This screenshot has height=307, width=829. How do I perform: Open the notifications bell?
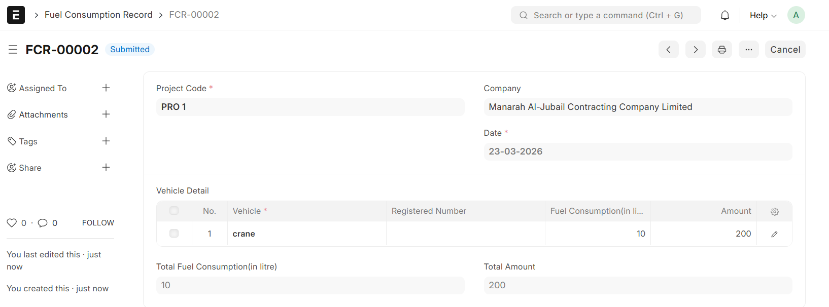725,15
